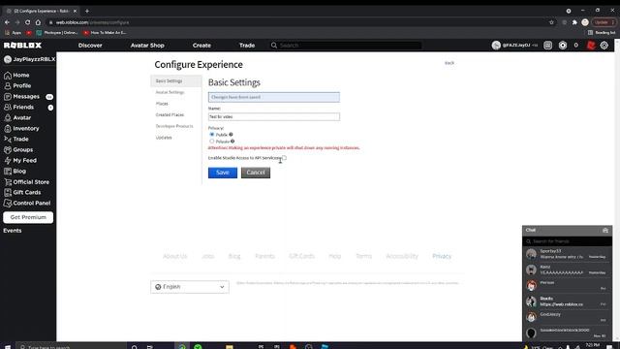Open the About Us footer link

(174, 256)
